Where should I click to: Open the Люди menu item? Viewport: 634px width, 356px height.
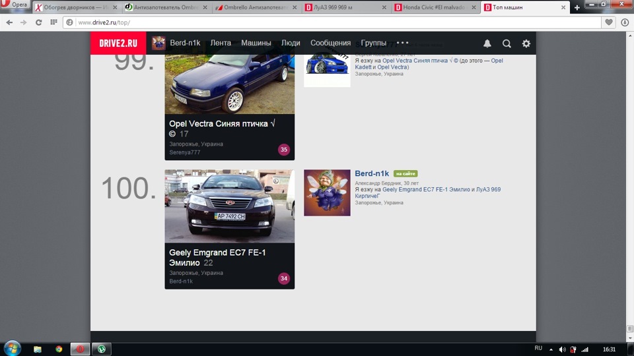tap(291, 43)
